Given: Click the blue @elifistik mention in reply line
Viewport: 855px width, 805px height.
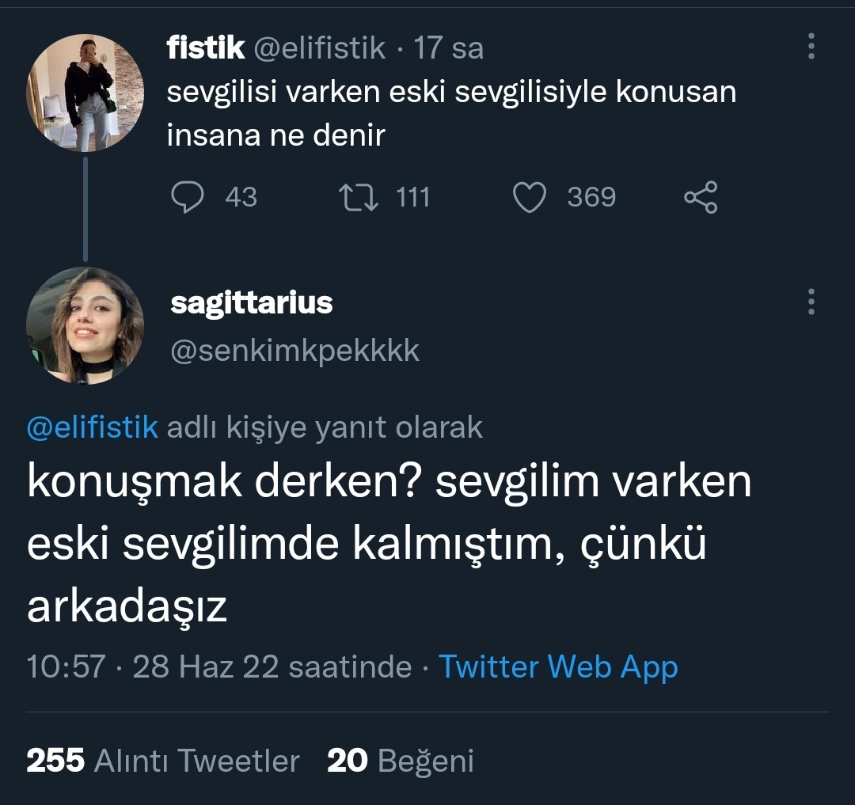Looking at the screenshot, I should coord(93,427).
